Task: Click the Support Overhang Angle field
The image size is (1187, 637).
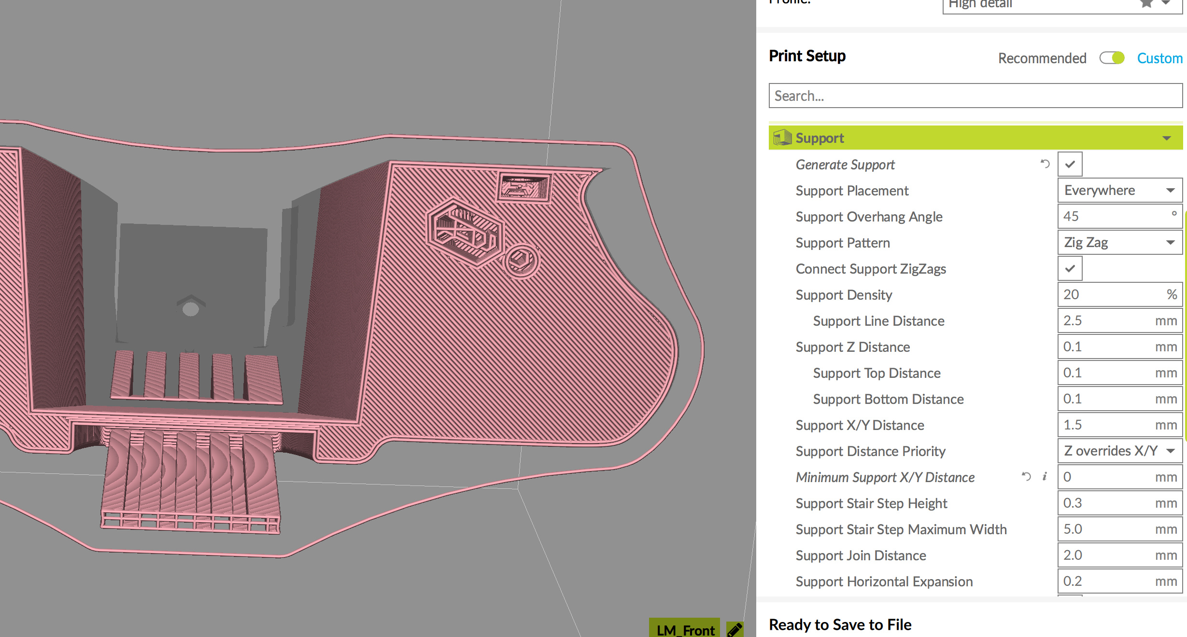Action: pos(1111,216)
